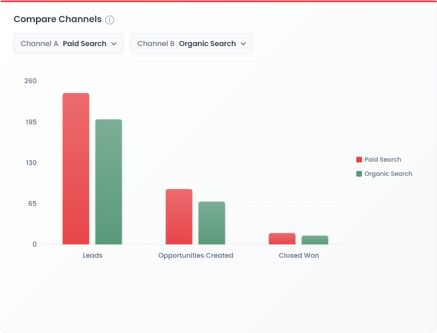Click the green Closed Won bar
The image size is (437, 333).
[x=315, y=240]
